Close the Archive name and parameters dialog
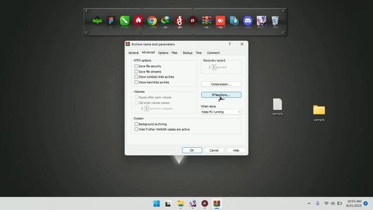 pyautogui.click(x=242, y=44)
